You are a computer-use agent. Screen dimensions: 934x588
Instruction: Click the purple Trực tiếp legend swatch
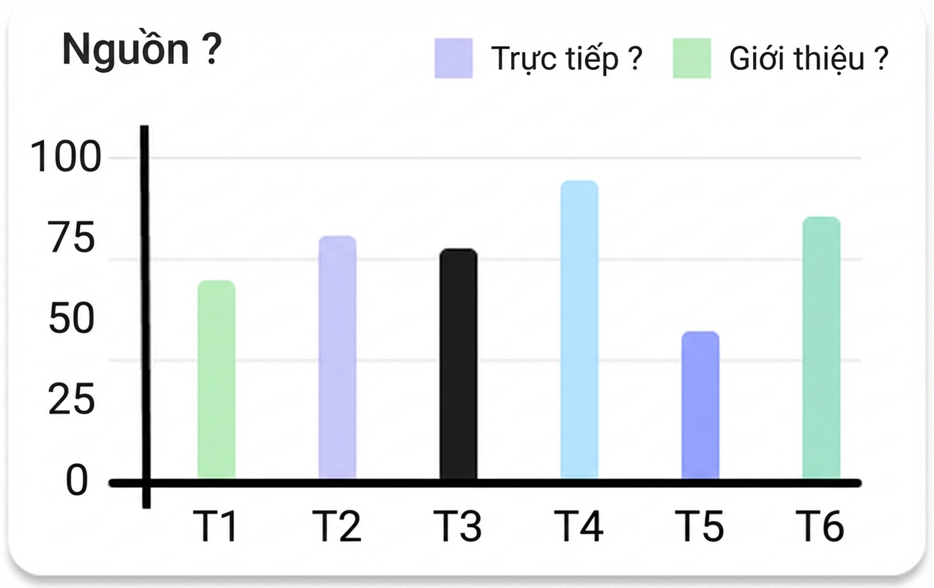coord(453,58)
